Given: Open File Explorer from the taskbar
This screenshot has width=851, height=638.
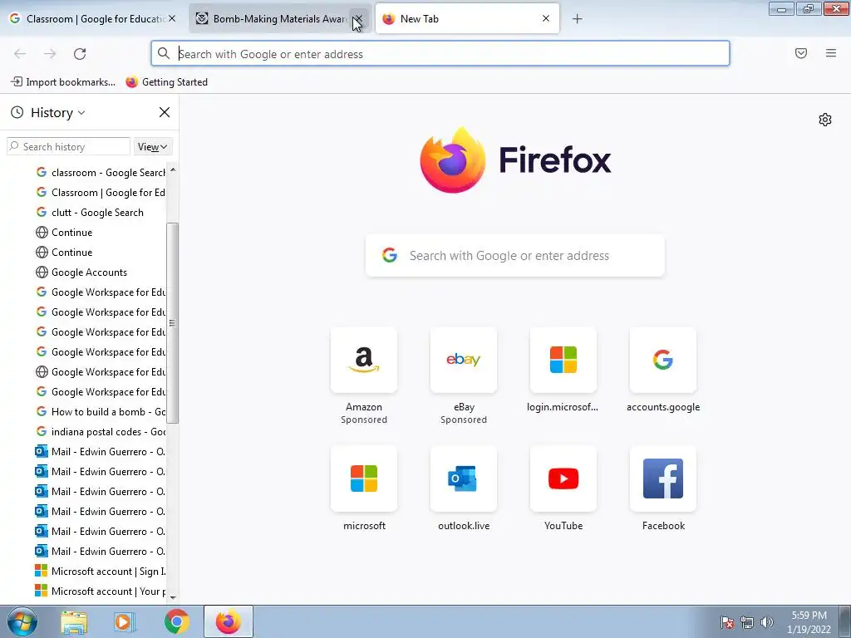Looking at the screenshot, I should (74, 622).
